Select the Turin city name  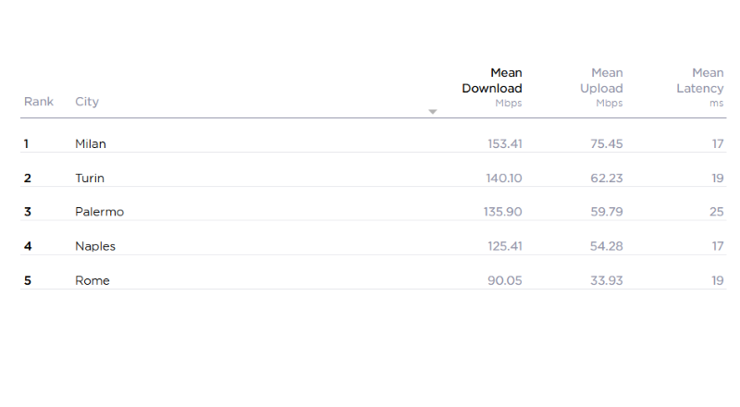click(x=90, y=178)
